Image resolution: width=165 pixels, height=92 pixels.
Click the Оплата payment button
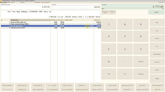pos(156,12)
